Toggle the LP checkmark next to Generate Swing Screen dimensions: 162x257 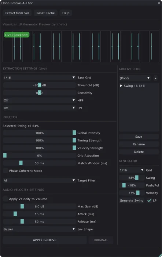pyautogui.click(x=149, y=200)
